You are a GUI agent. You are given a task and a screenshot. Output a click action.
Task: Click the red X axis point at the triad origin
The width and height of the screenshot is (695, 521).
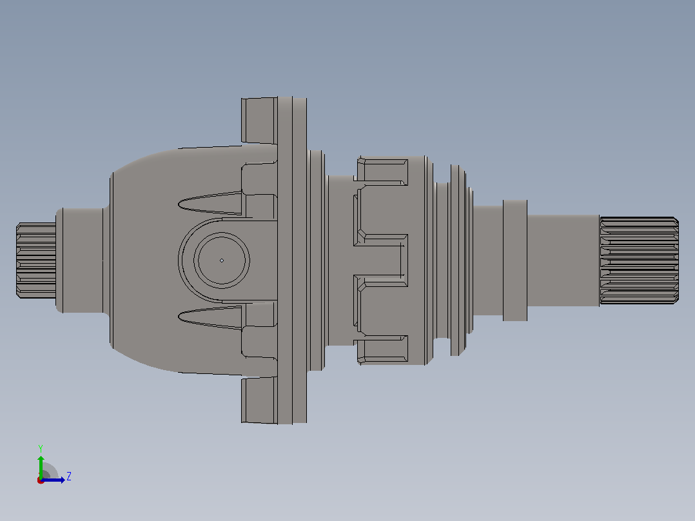pyautogui.click(x=41, y=481)
